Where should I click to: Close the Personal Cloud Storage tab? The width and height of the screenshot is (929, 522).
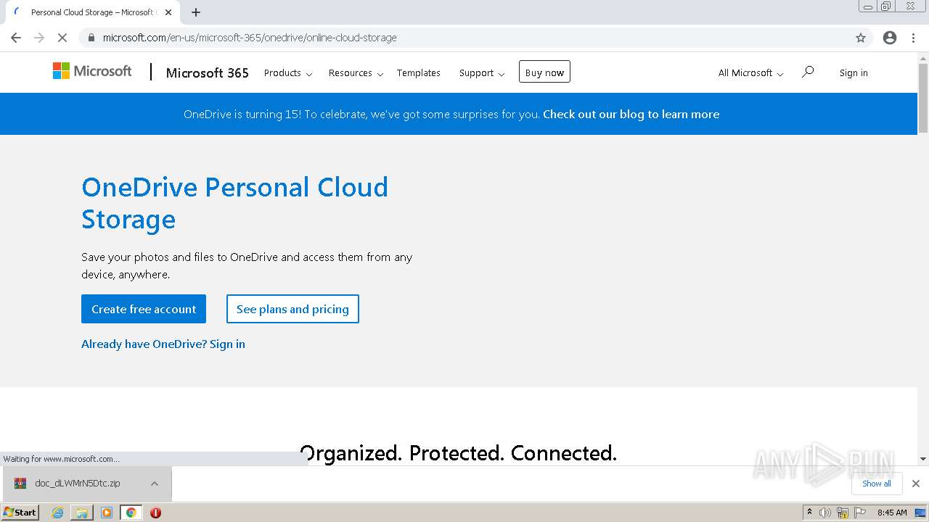(x=168, y=12)
